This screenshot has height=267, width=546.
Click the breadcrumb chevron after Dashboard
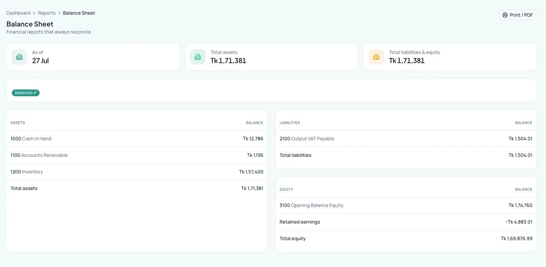34,13
